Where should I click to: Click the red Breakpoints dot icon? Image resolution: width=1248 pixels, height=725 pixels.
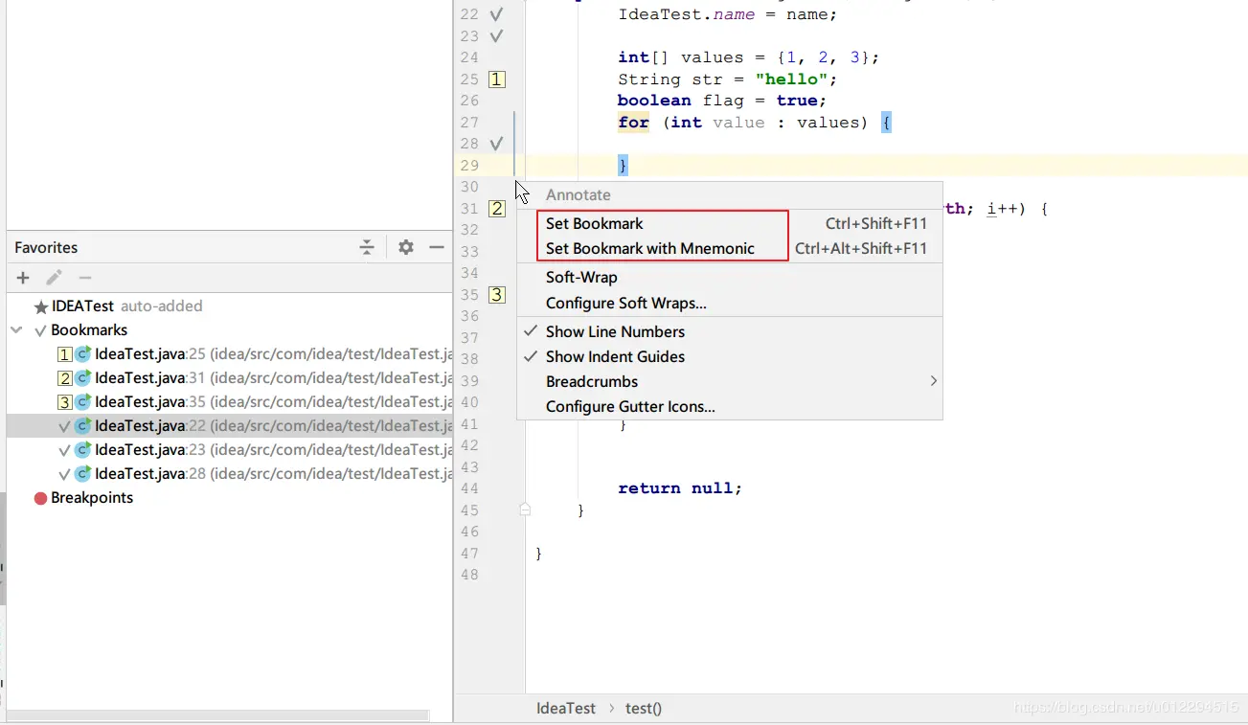pos(40,498)
